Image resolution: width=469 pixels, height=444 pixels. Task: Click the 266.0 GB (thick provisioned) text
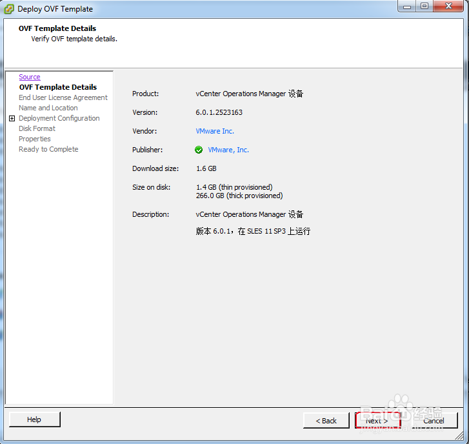point(239,196)
